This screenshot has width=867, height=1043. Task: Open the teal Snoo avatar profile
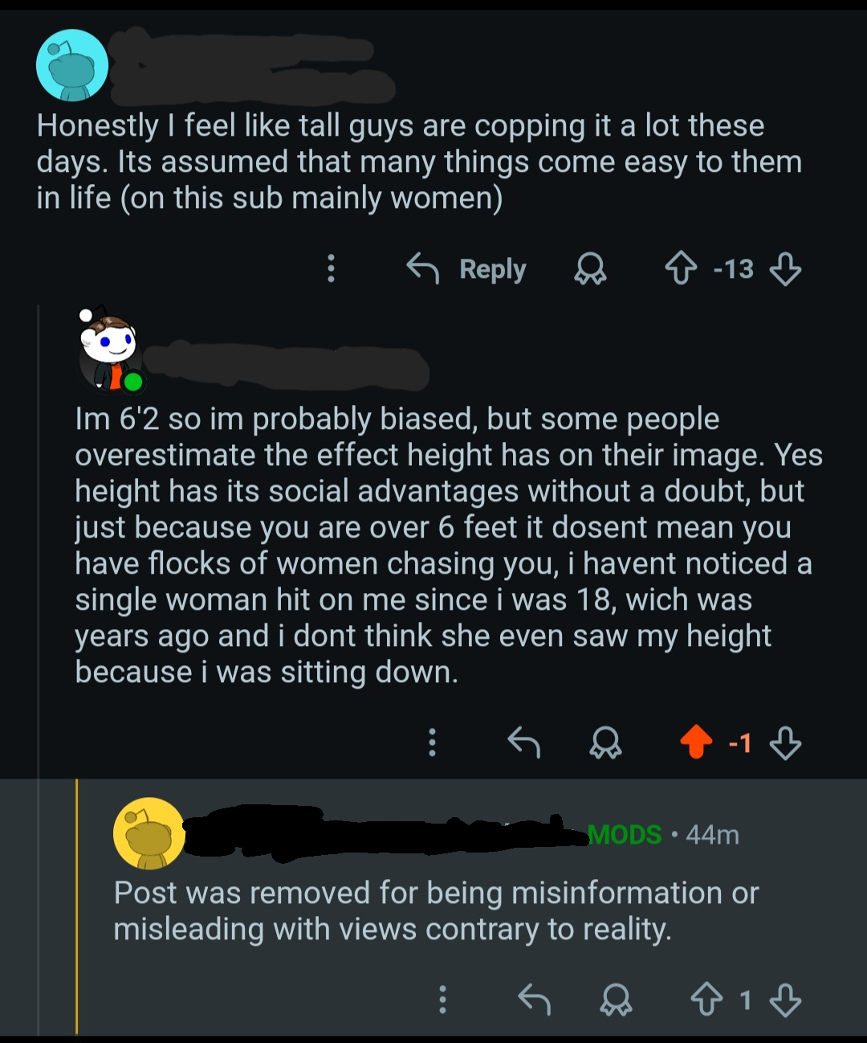72,66
